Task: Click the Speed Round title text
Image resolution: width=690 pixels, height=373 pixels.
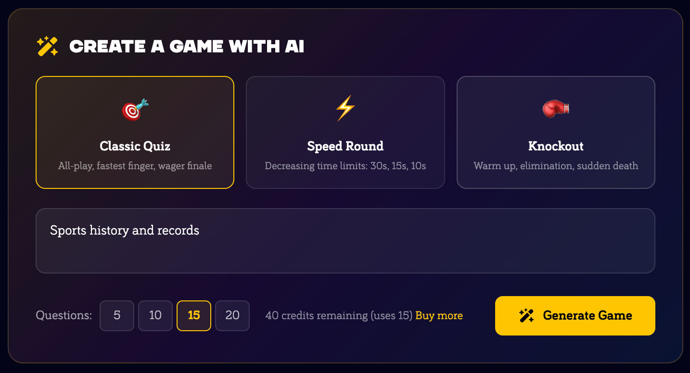Action: pos(345,146)
